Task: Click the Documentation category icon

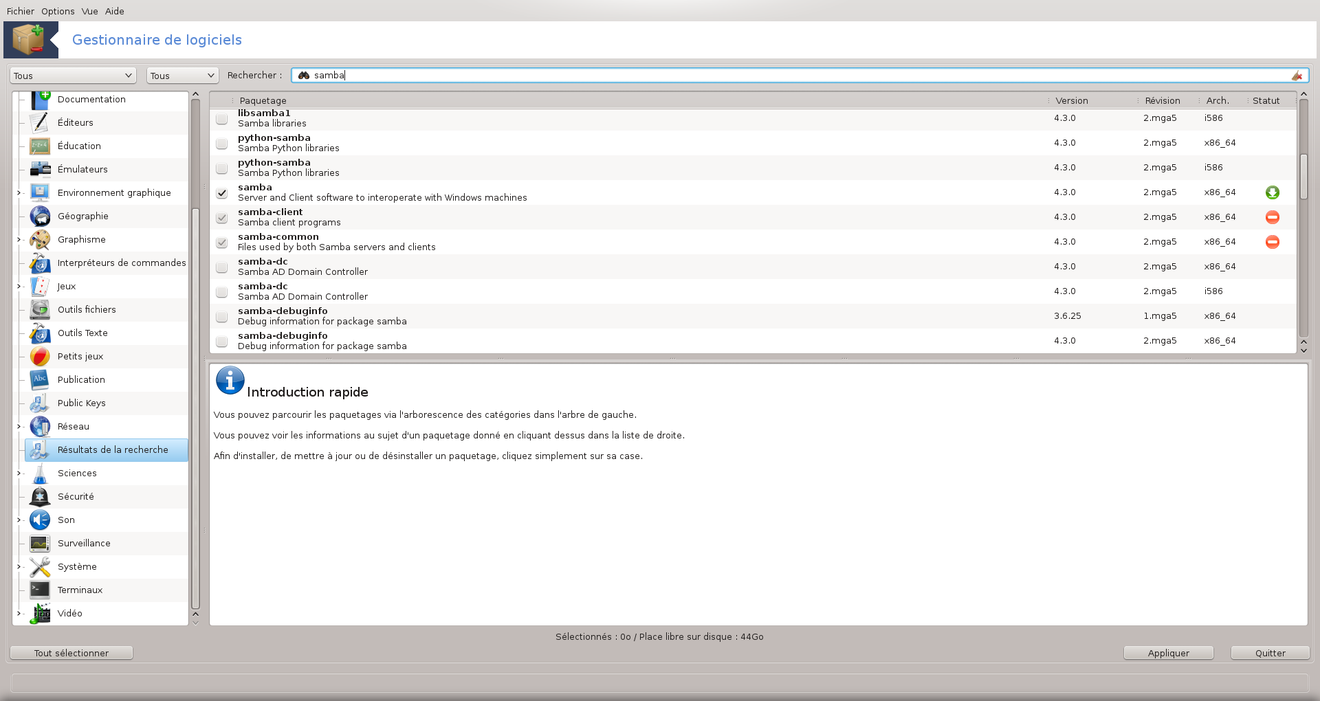Action: (41, 100)
